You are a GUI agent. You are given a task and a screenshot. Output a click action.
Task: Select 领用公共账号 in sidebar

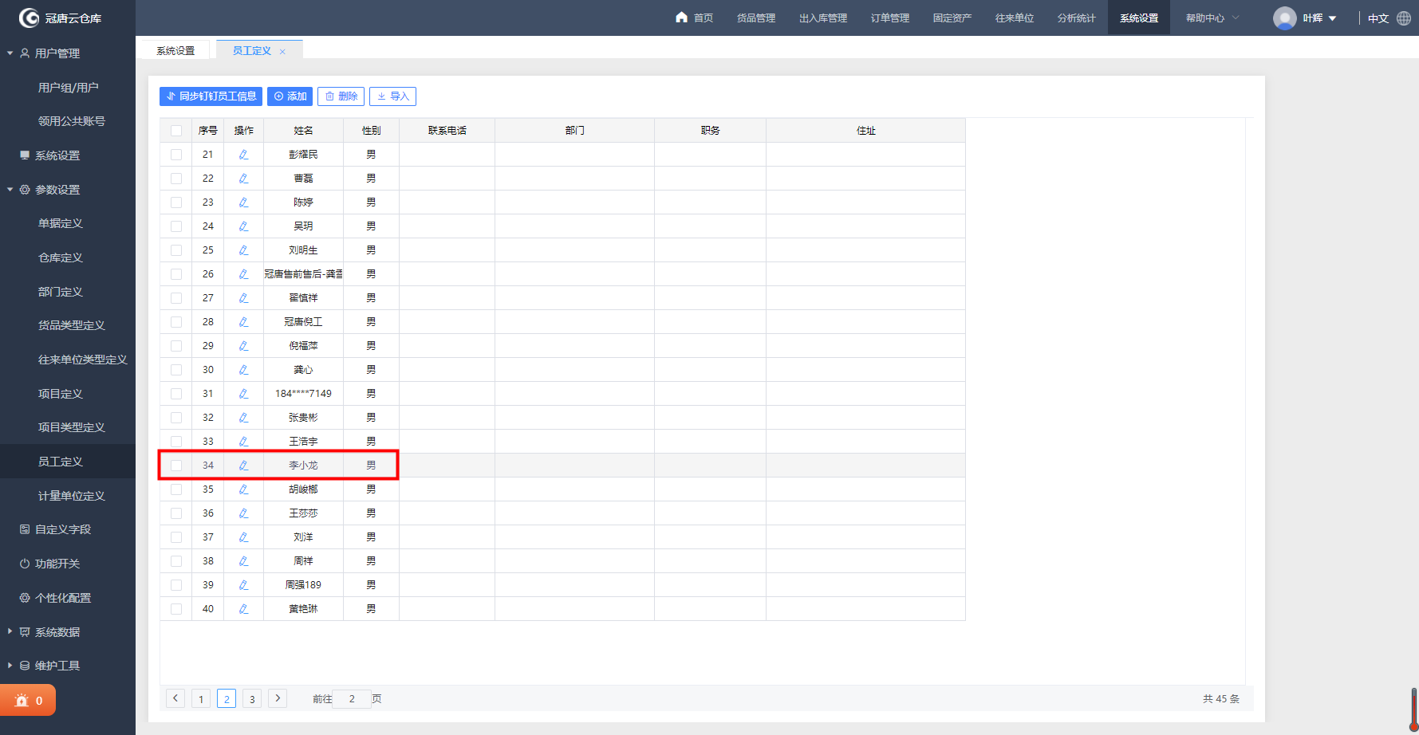(72, 121)
